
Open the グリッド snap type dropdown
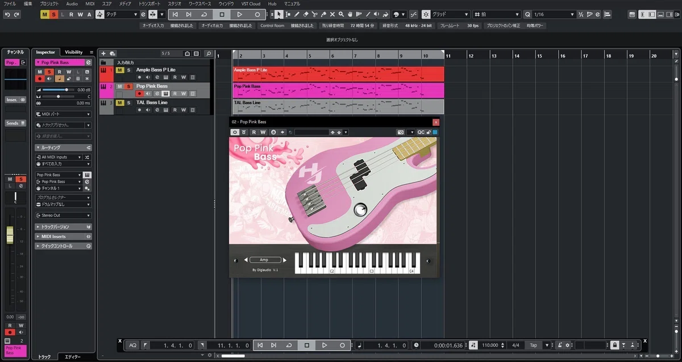coord(451,14)
